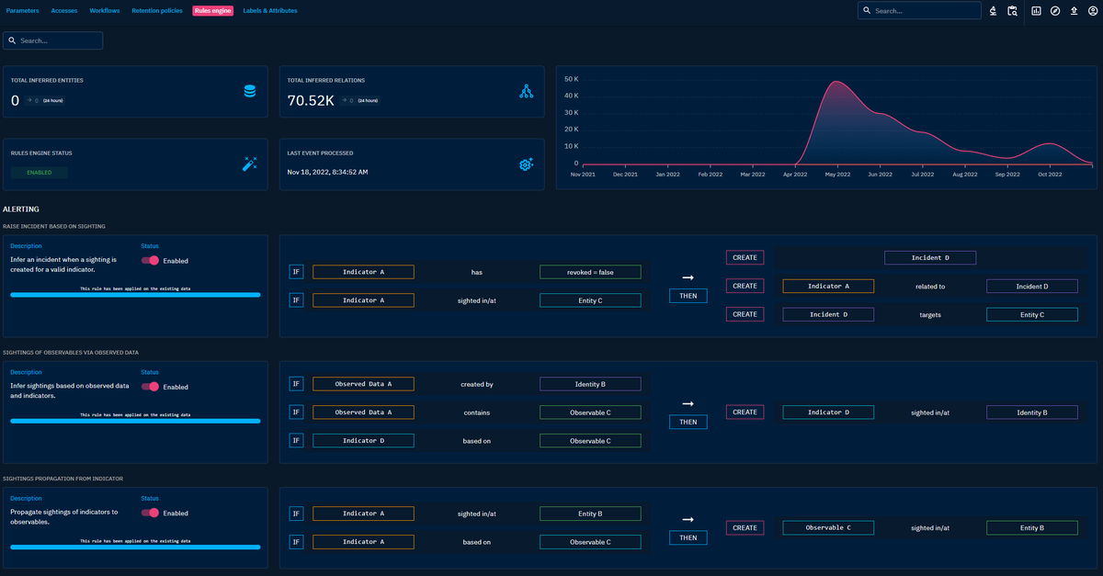1103x576 pixels.
Task: Click the THEN box in Observed data sightings rule
Action: [688, 423]
